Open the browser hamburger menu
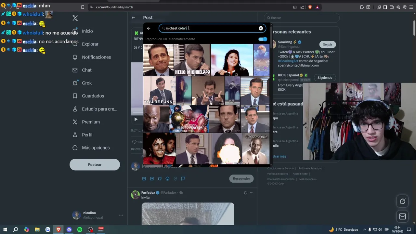The height and width of the screenshot is (234, 416). [x=411, y=7]
